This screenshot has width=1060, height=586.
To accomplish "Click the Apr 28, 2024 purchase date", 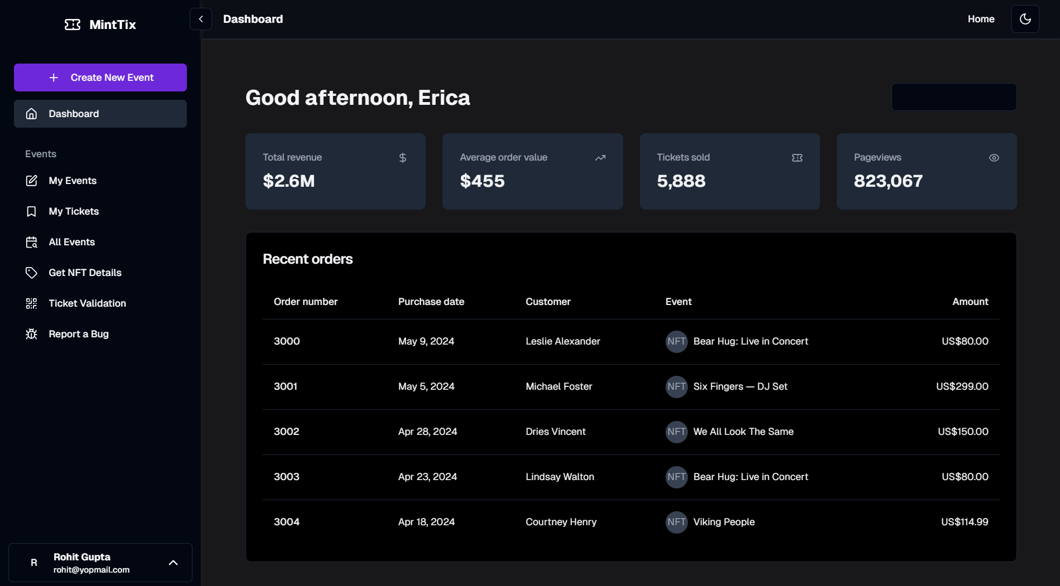I will point(428,432).
